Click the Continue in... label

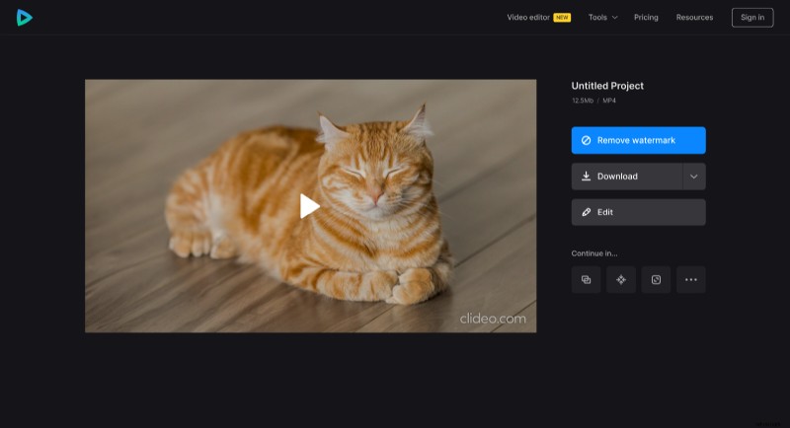[594, 253]
